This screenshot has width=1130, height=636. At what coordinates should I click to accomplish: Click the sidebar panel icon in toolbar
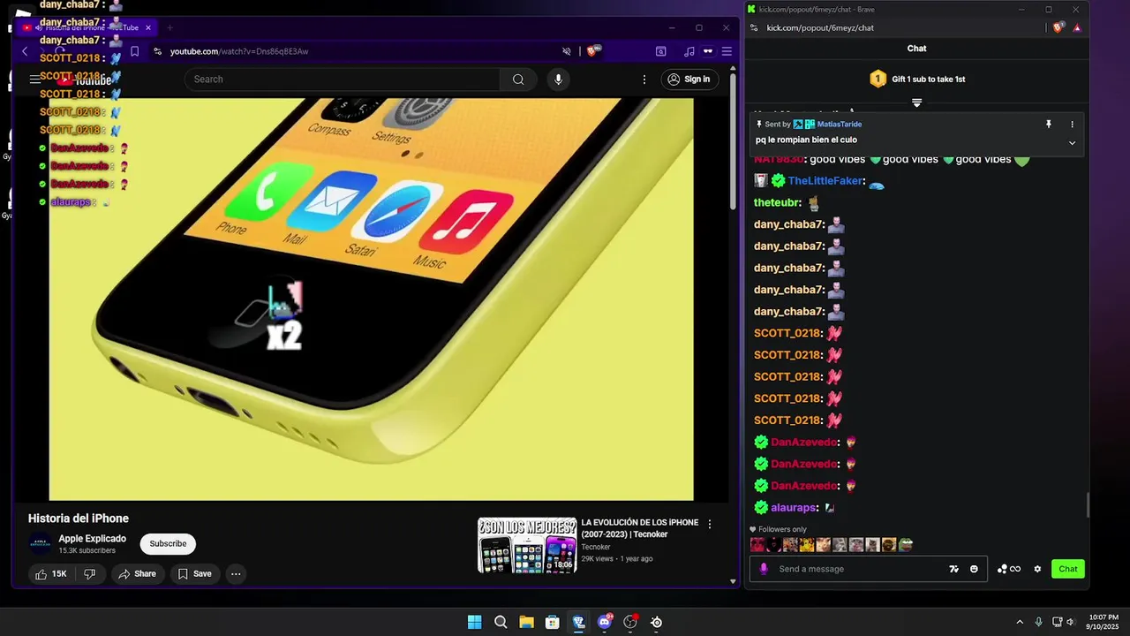tap(660, 51)
